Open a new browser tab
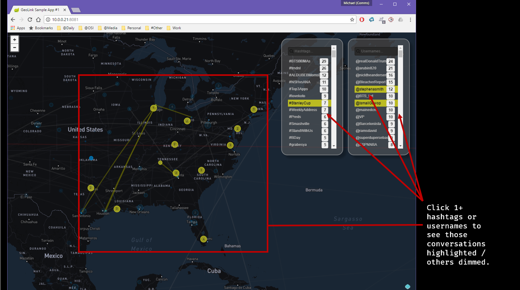520x290 pixels. click(x=76, y=10)
